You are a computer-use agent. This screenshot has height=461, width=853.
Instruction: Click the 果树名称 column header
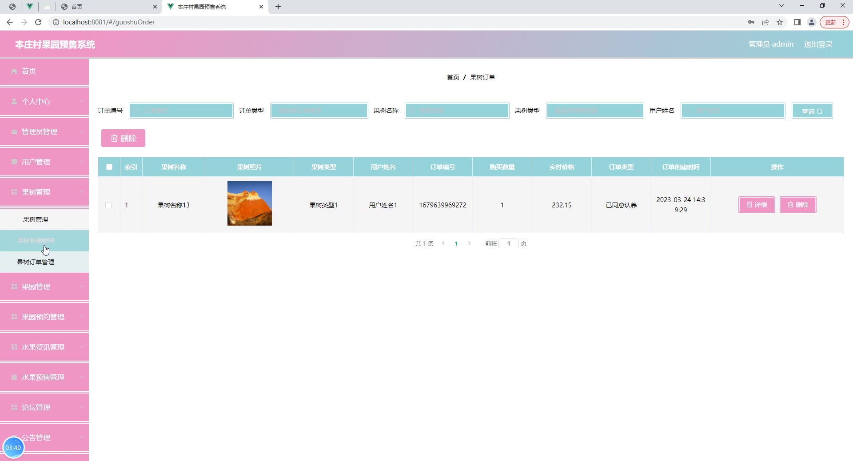(x=174, y=167)
